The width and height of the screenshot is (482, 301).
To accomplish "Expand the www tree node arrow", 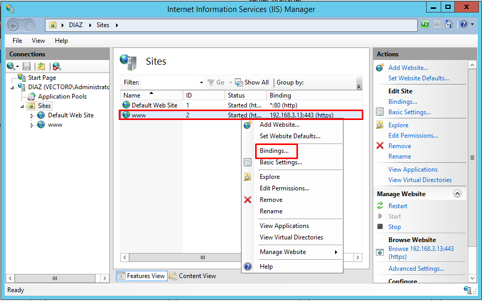I will coord(32,125).
